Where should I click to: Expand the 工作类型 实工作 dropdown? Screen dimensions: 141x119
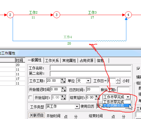(x=77, y=107)
